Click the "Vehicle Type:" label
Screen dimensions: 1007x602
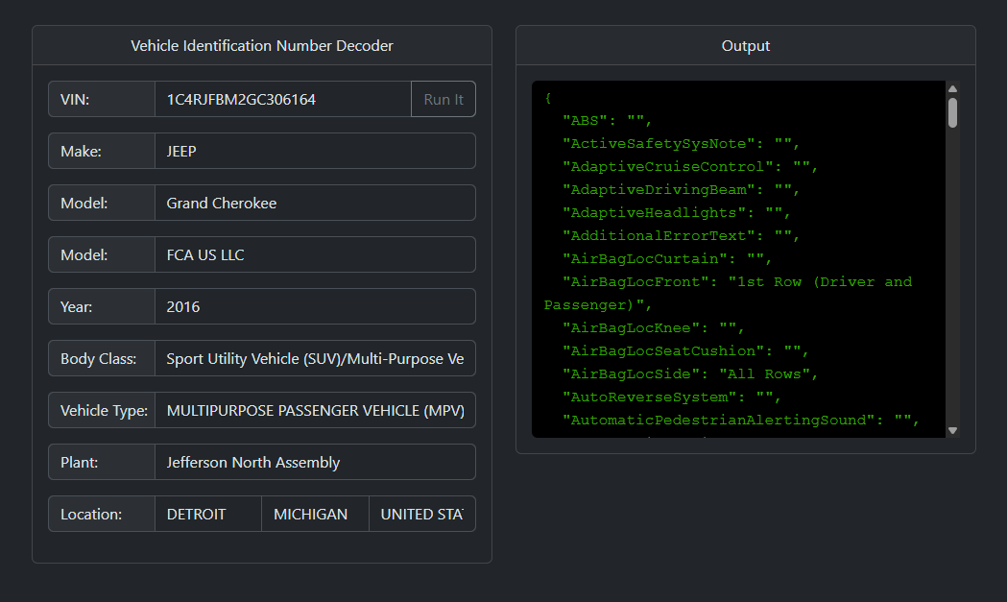(x=104, y=411)
